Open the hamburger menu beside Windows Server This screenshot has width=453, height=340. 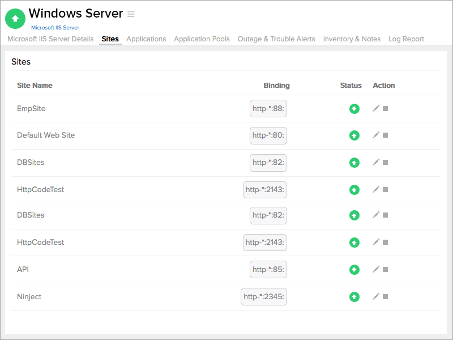point(131,14)
